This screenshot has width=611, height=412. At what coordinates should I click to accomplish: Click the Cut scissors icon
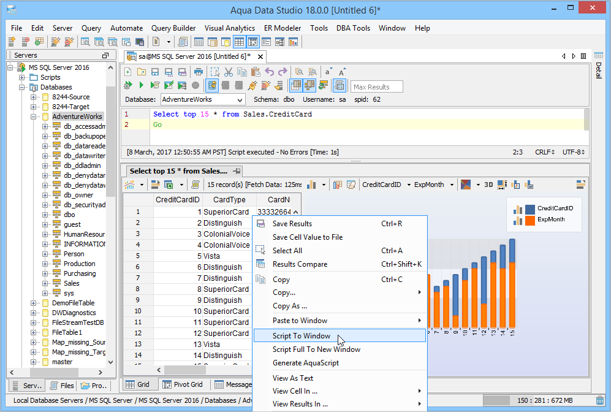tap(228, 72)
